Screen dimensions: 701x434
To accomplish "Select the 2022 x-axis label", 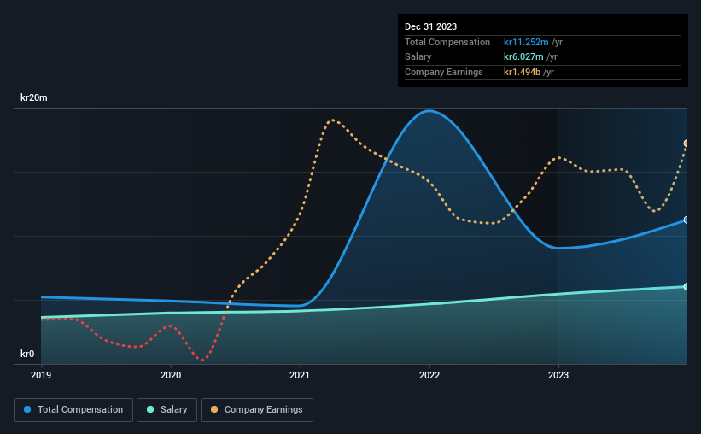I will tap(429, 375).
